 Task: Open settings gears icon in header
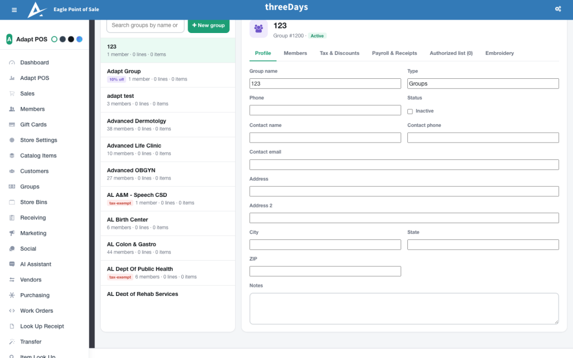(x=558, y=9)
